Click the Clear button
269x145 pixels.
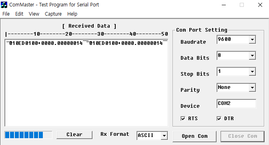pyautogui.click(x=74, y=135)
